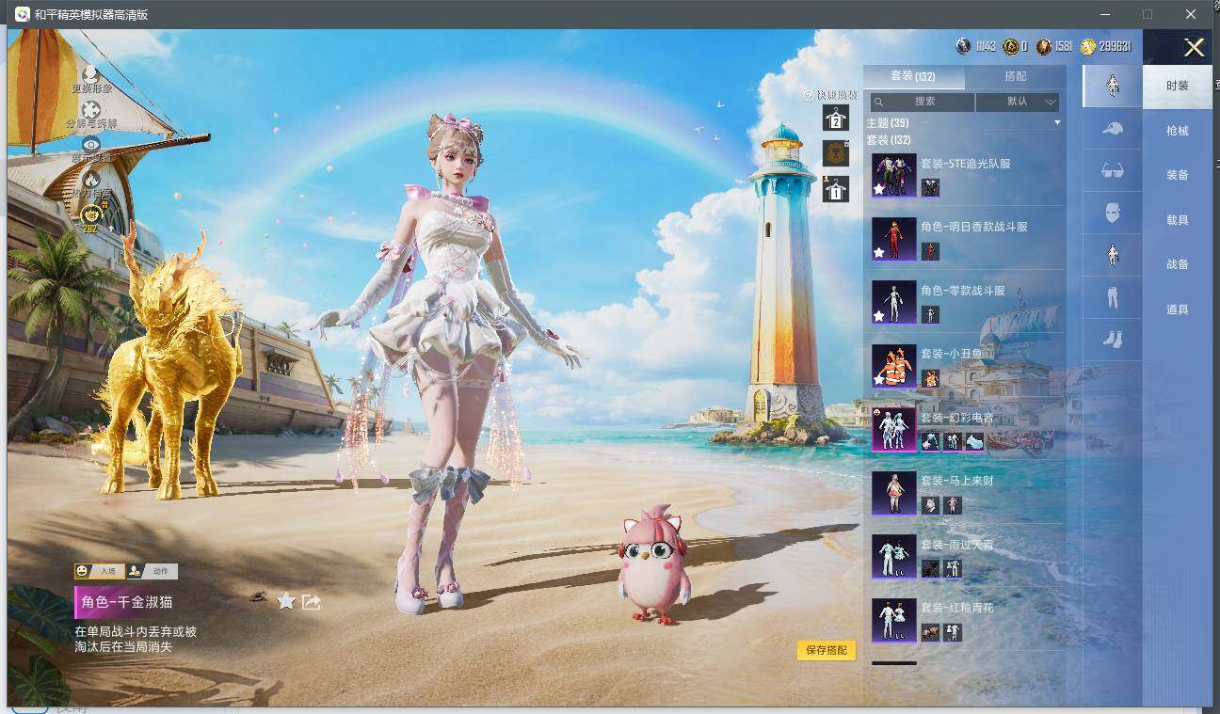The height and width of the screenshot is (714, 1220).
Task: Click the small item icon under STE追光队服
Action: (x=930, y=187)
